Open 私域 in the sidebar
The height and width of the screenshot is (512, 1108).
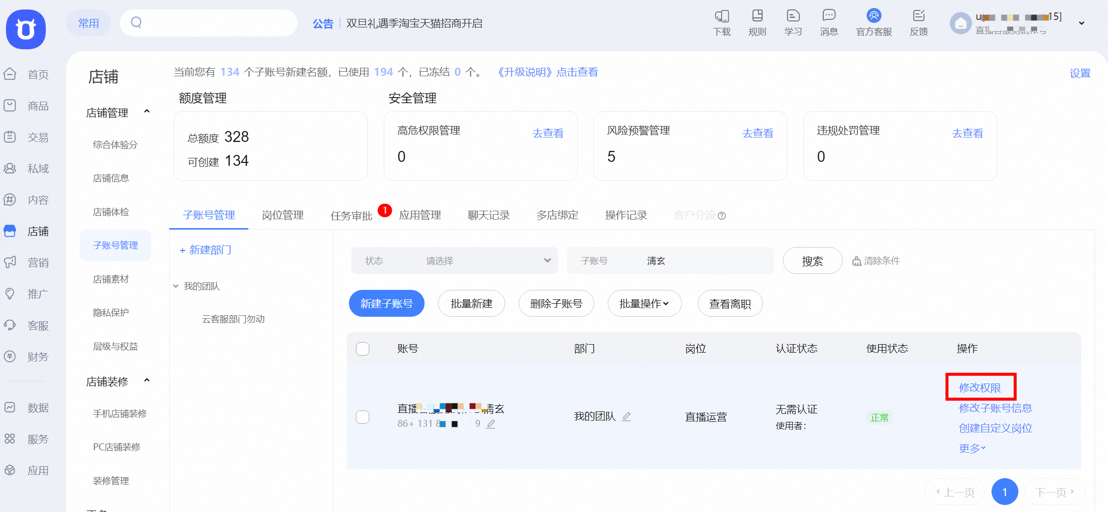pos(26,169)
